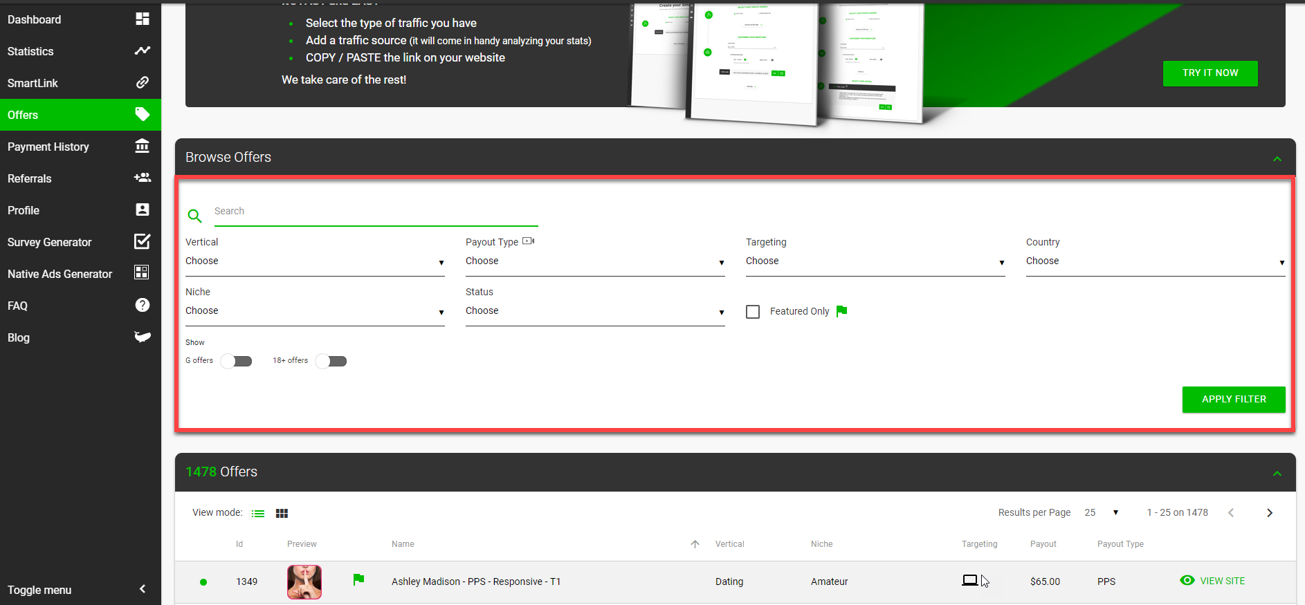
Task: Click the APPLY FILTER button
Action: click(1234, 400)
